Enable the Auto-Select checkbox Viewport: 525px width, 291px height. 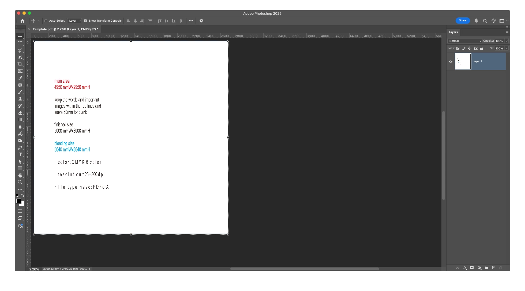(x=46, y=21)
